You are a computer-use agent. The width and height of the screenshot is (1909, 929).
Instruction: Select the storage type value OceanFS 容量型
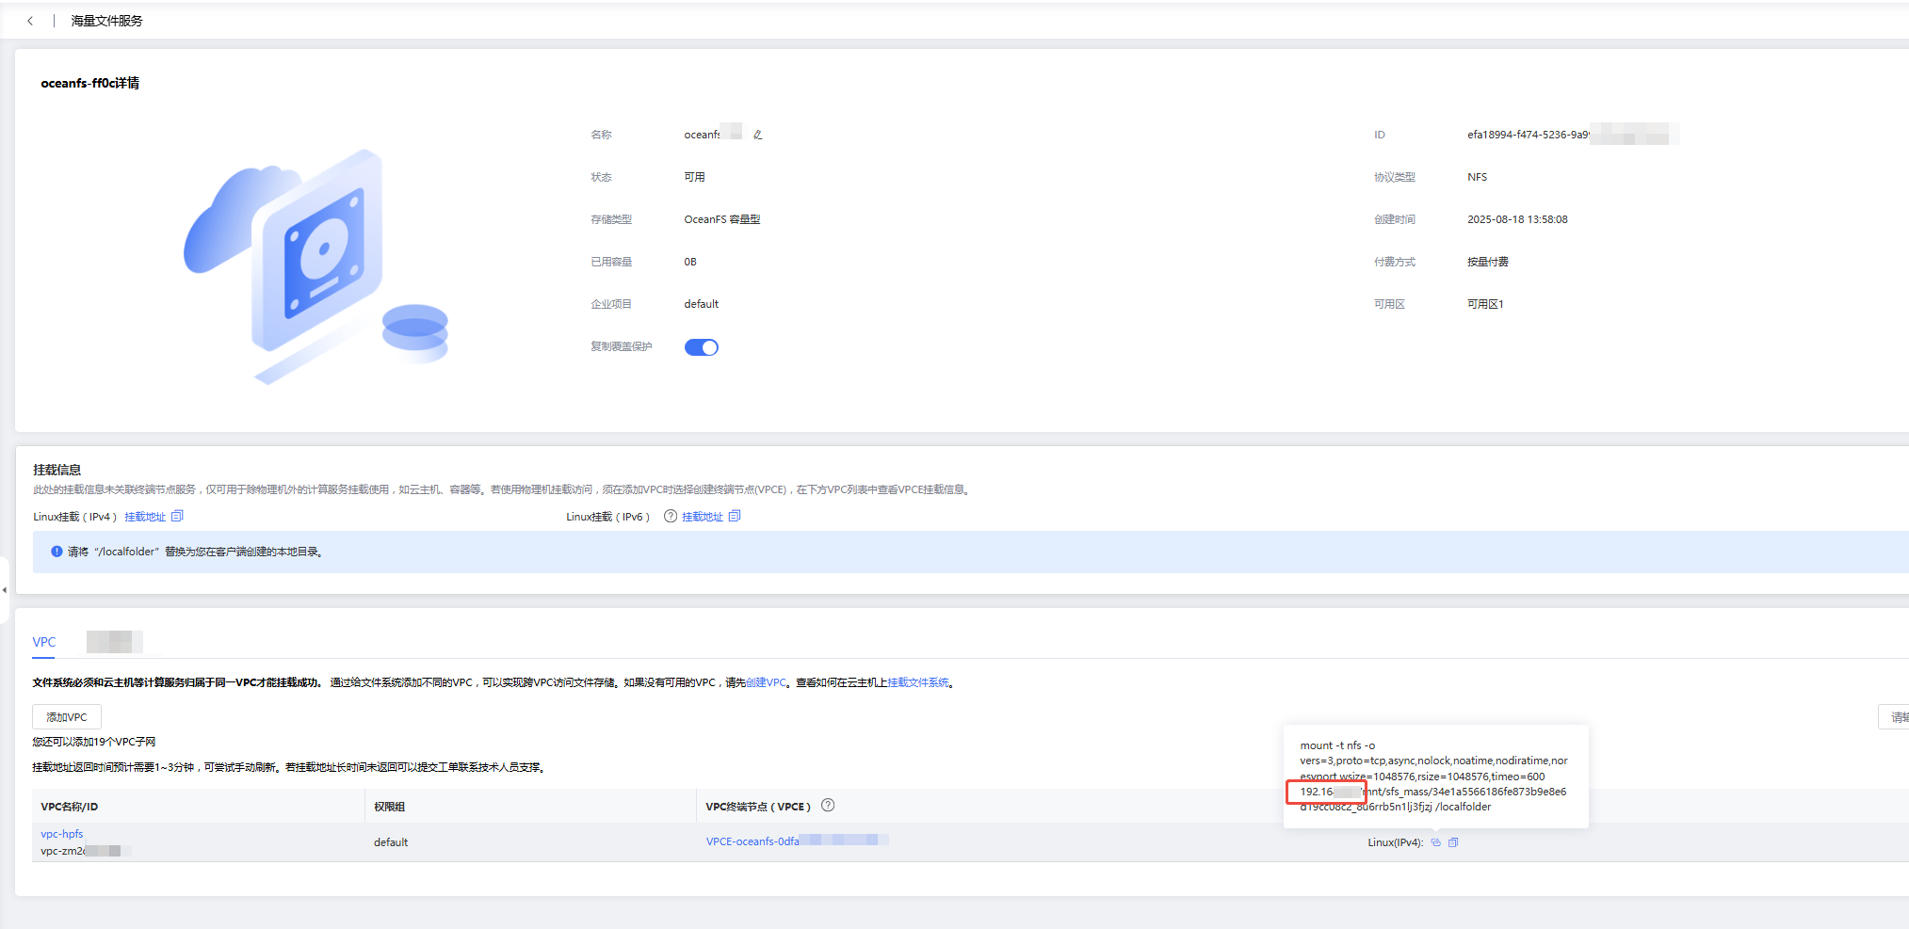(x=721, y=219)
